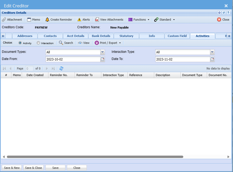Image resolution: width=233 pixels, height=172 pixels.
Task: Click the View eye icon
Action: tap(80, 43)
